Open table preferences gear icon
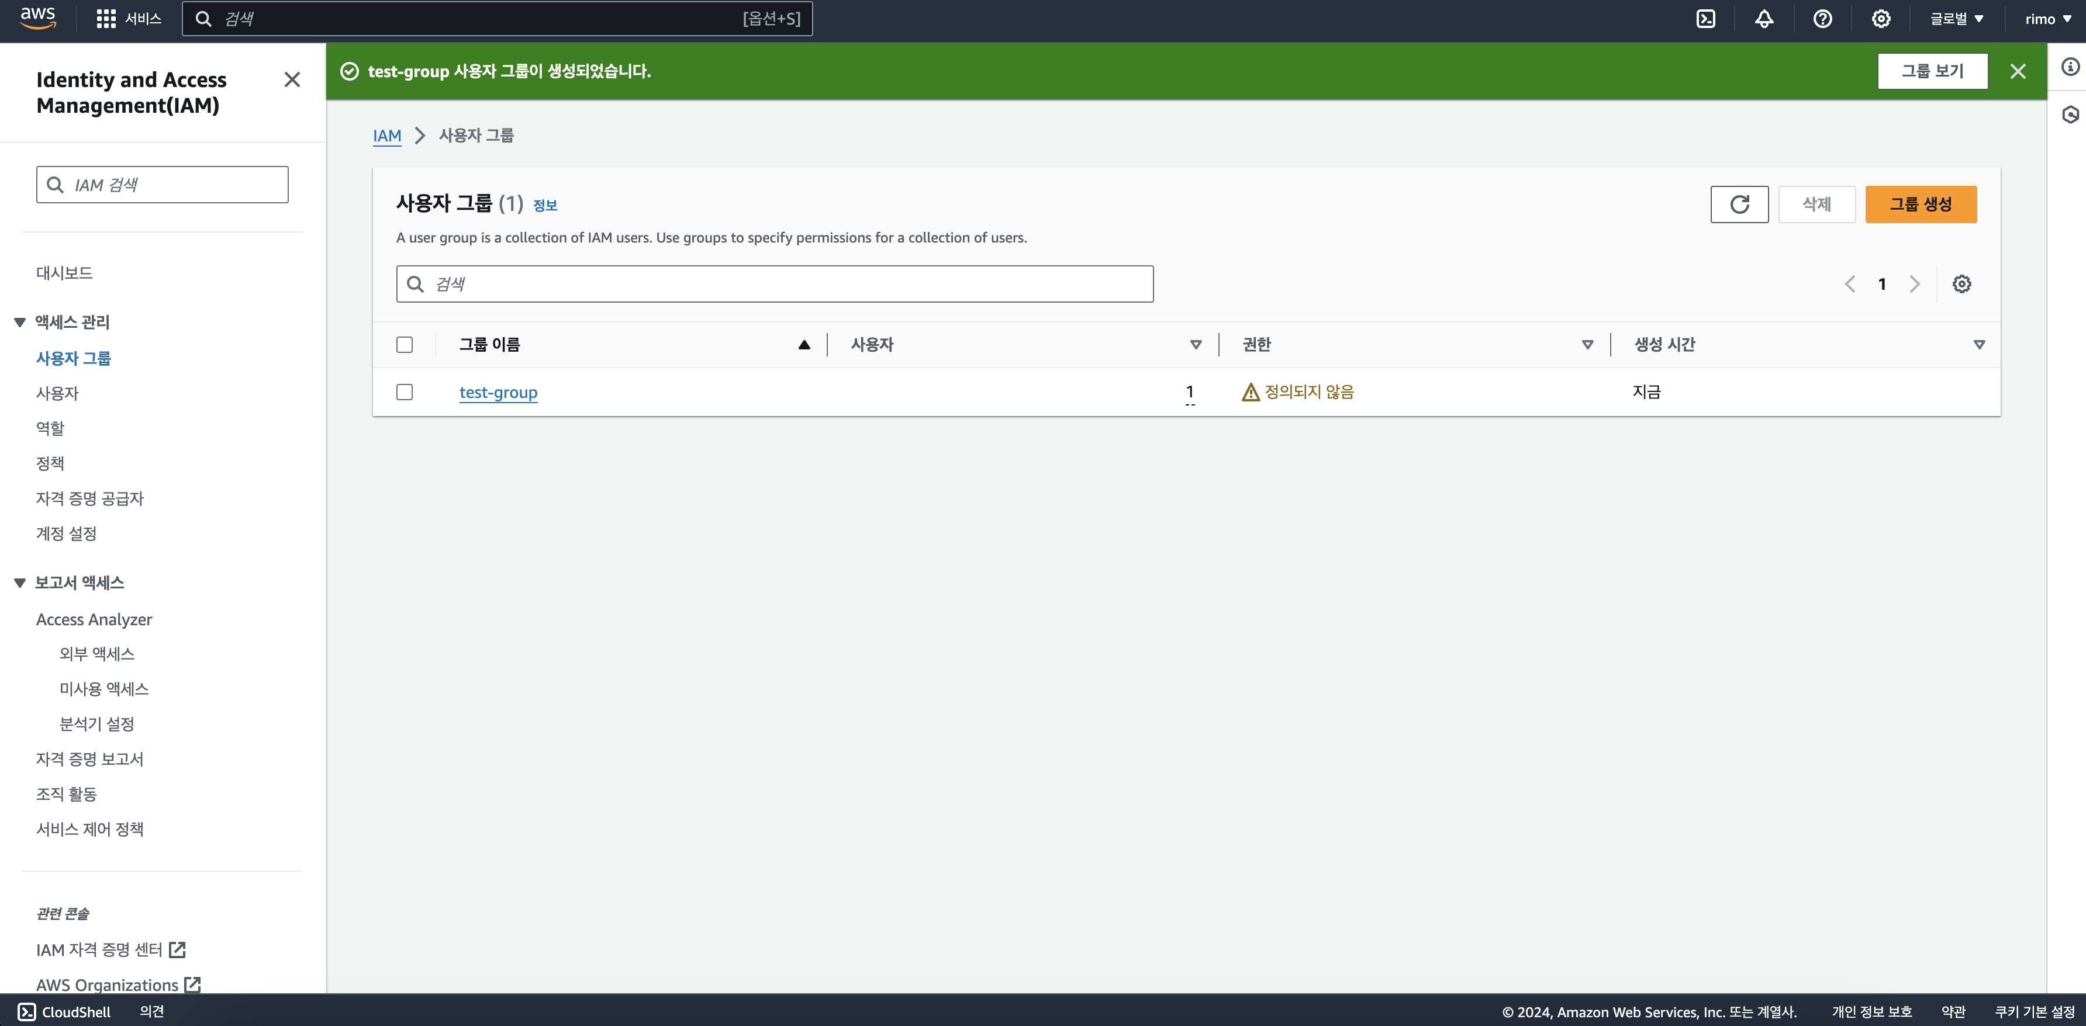 point(1961,284)
